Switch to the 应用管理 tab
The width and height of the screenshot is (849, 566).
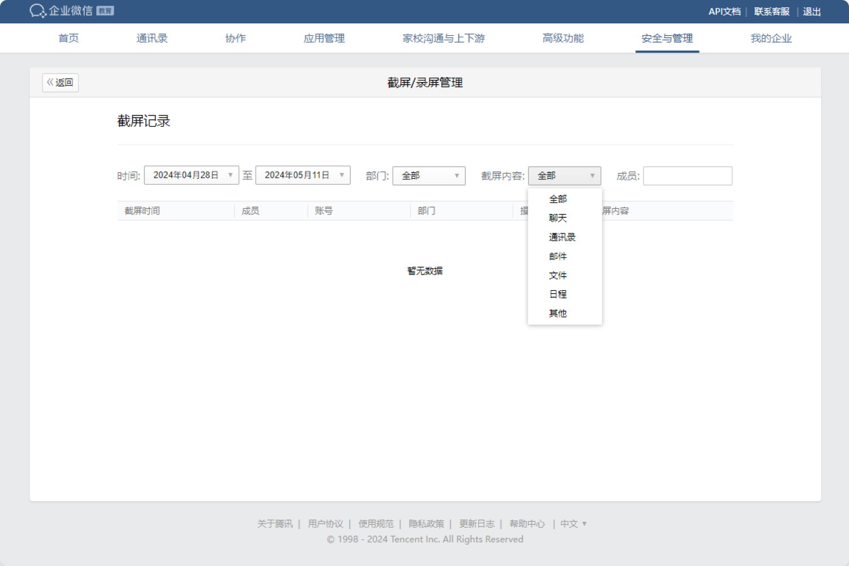point(324,38)
